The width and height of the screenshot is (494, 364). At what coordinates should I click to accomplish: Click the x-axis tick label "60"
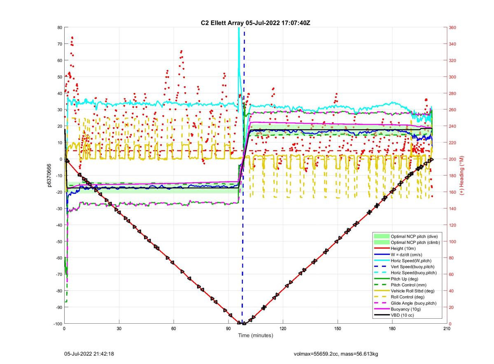click(174, 329)
